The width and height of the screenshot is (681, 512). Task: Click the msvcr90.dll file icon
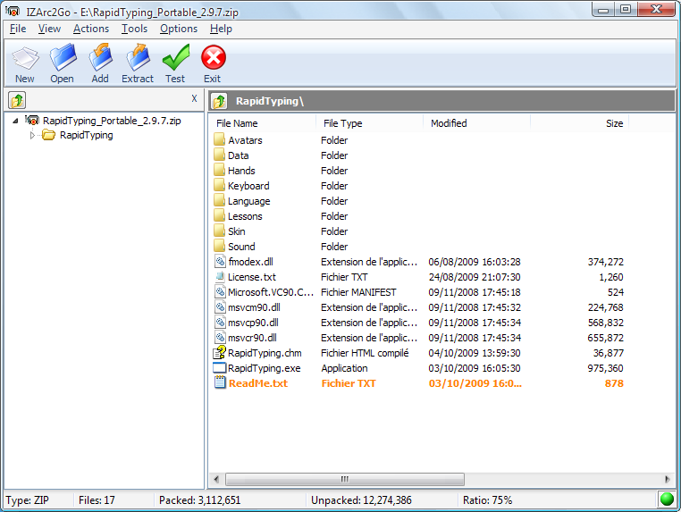click(x=220, y=338)
